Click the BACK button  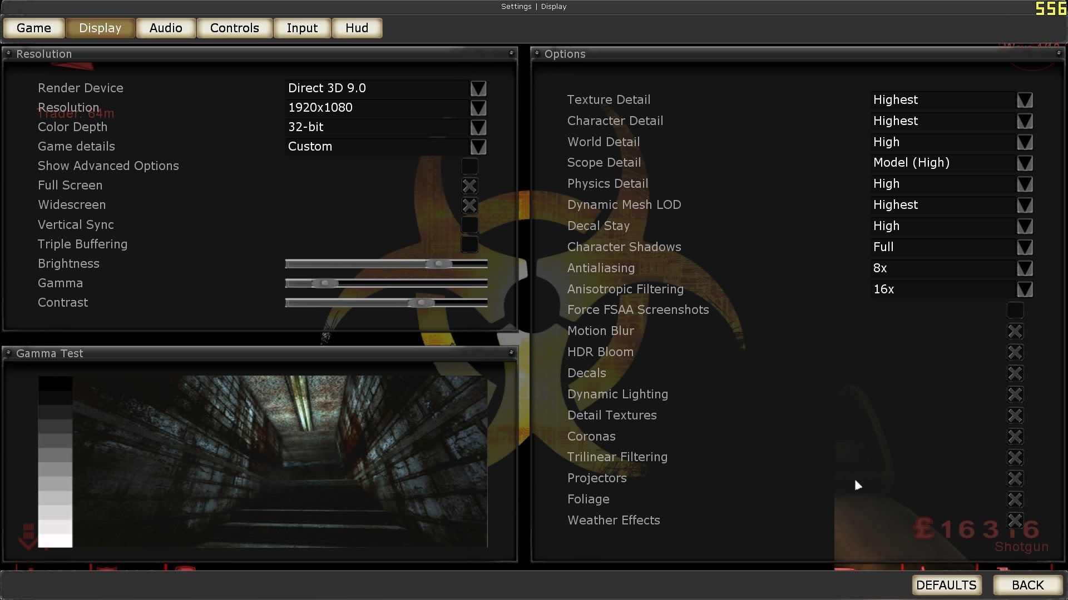[x=1027, y=585]
